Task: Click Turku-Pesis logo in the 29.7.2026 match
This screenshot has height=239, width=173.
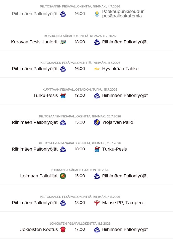Action: 97,149
